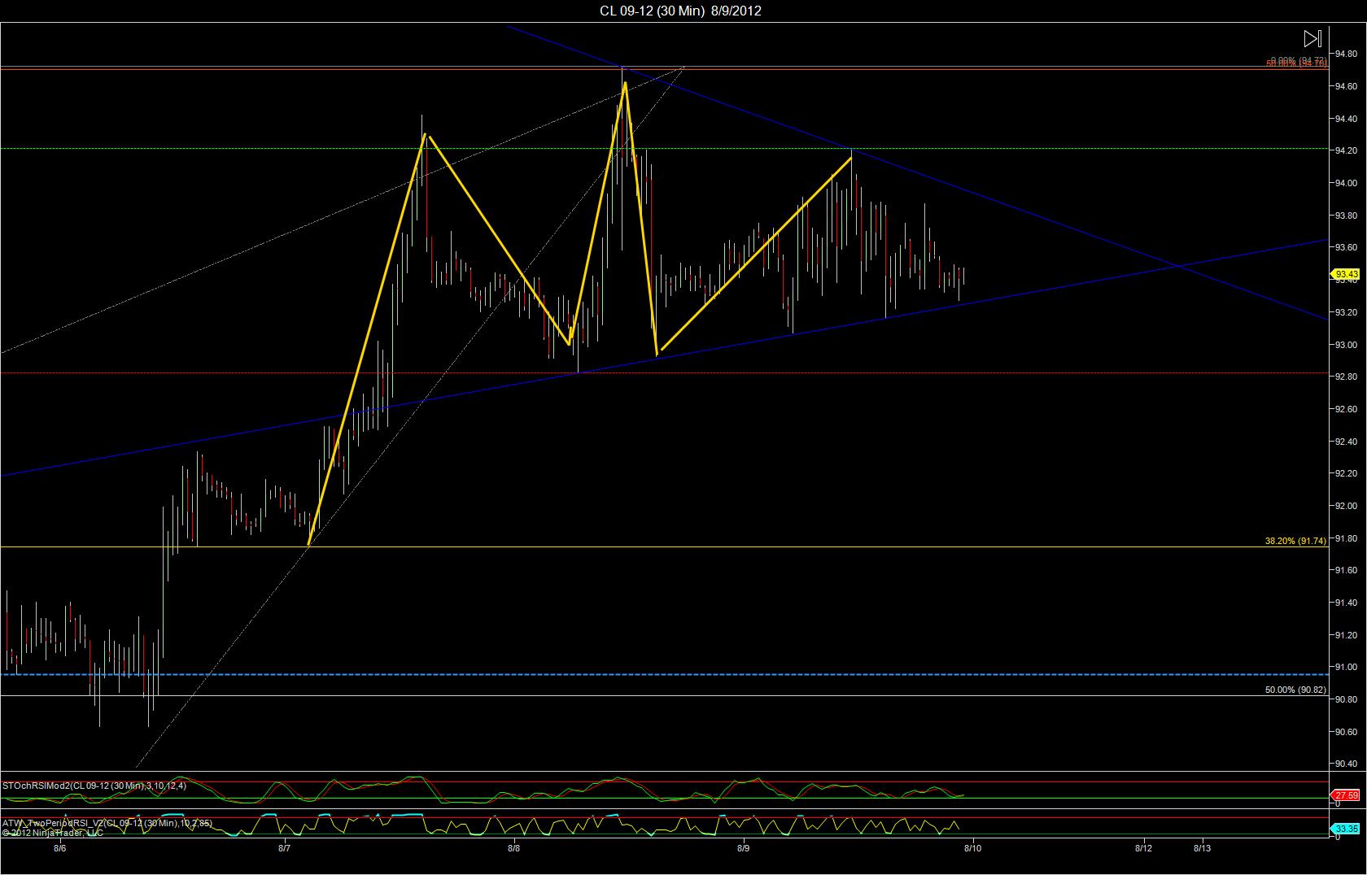Click the 8/12 date label on time axis
The width and height of the screenshot is (1367, 875).
pos(1144,848)
